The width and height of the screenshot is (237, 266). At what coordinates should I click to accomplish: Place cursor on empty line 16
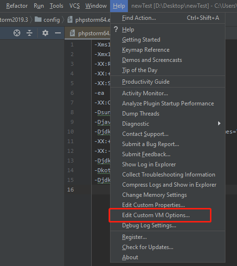(x=101, y=190)
